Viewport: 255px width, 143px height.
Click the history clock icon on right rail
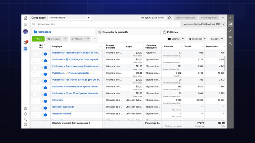click(x=230, y=37)
